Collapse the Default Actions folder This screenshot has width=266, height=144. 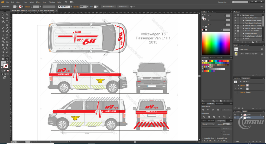point(241,15)
